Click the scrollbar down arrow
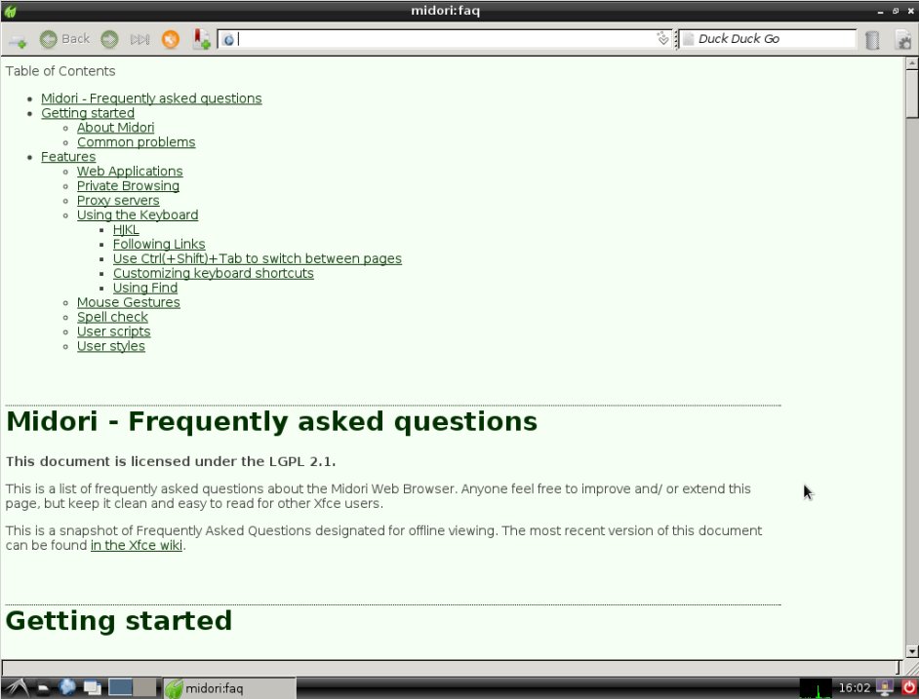Viewport: 919px width, 699px height. tap(911, 651)
